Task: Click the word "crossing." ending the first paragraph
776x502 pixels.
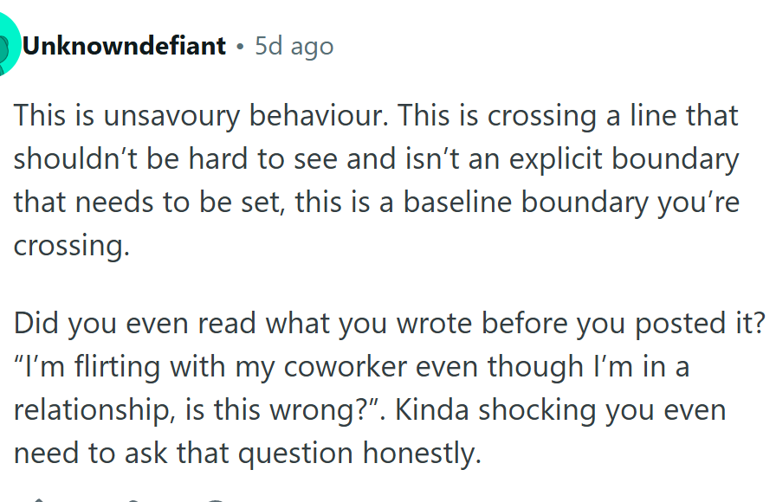Action: [x=71, y=246]
